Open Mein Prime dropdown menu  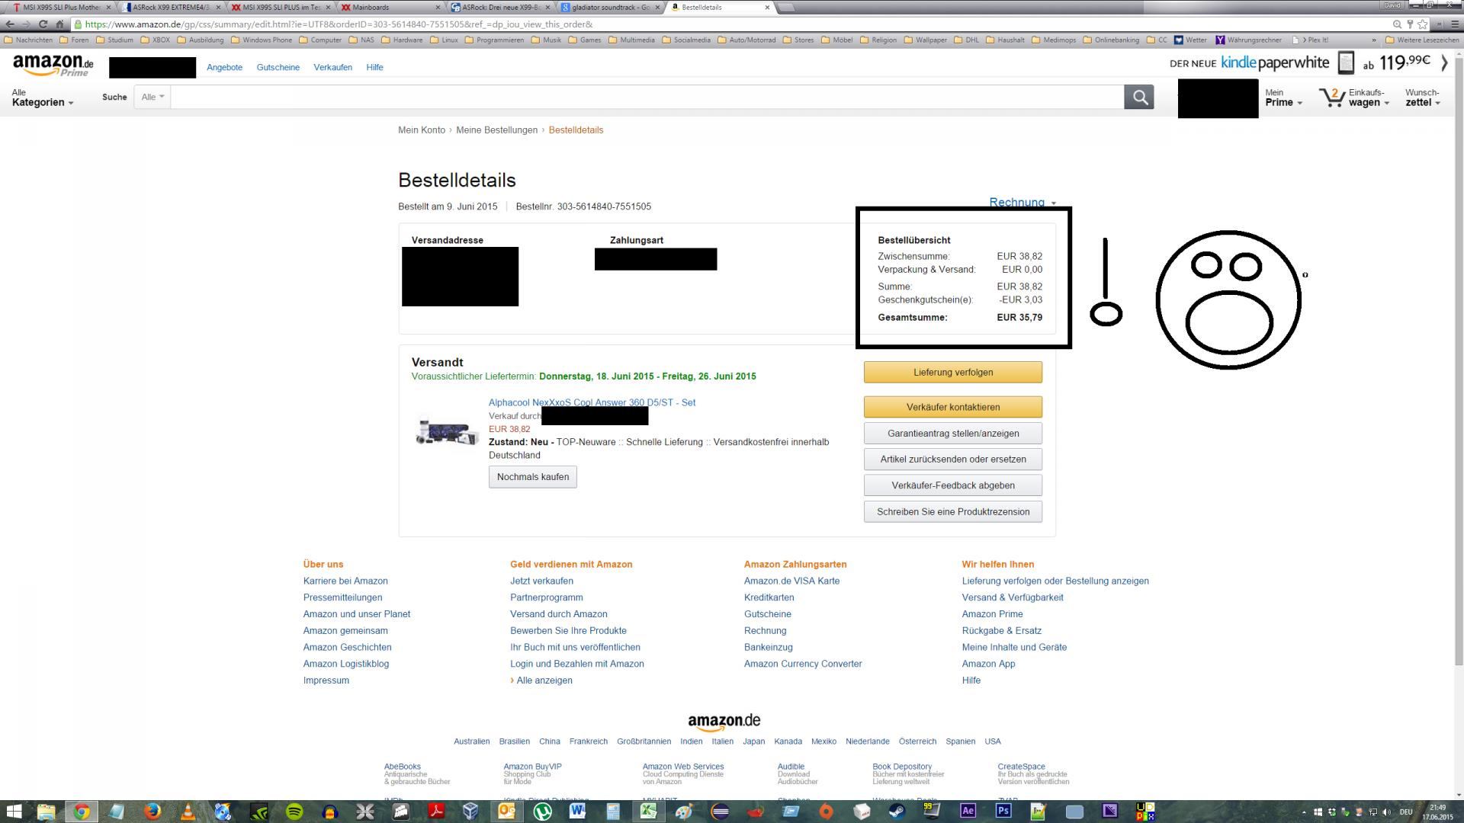(x=1283, y=98)
